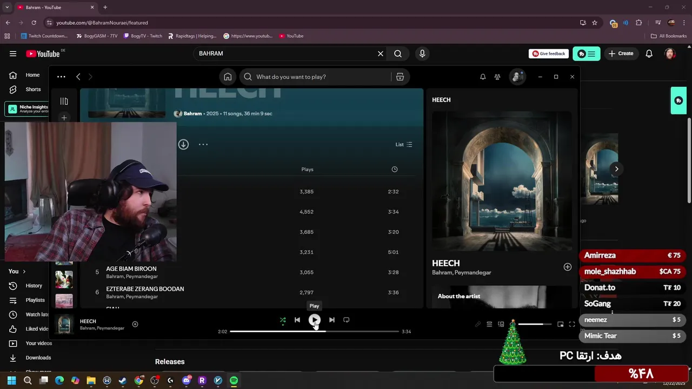Open Niche Insights extension panel

pyautogui.click(x=27, y=109)
